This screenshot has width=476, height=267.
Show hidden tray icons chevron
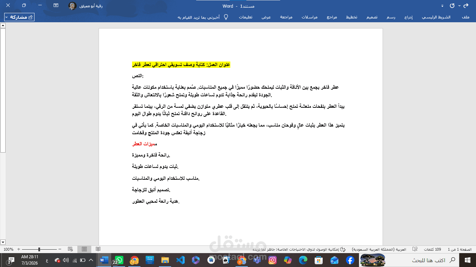91,260
